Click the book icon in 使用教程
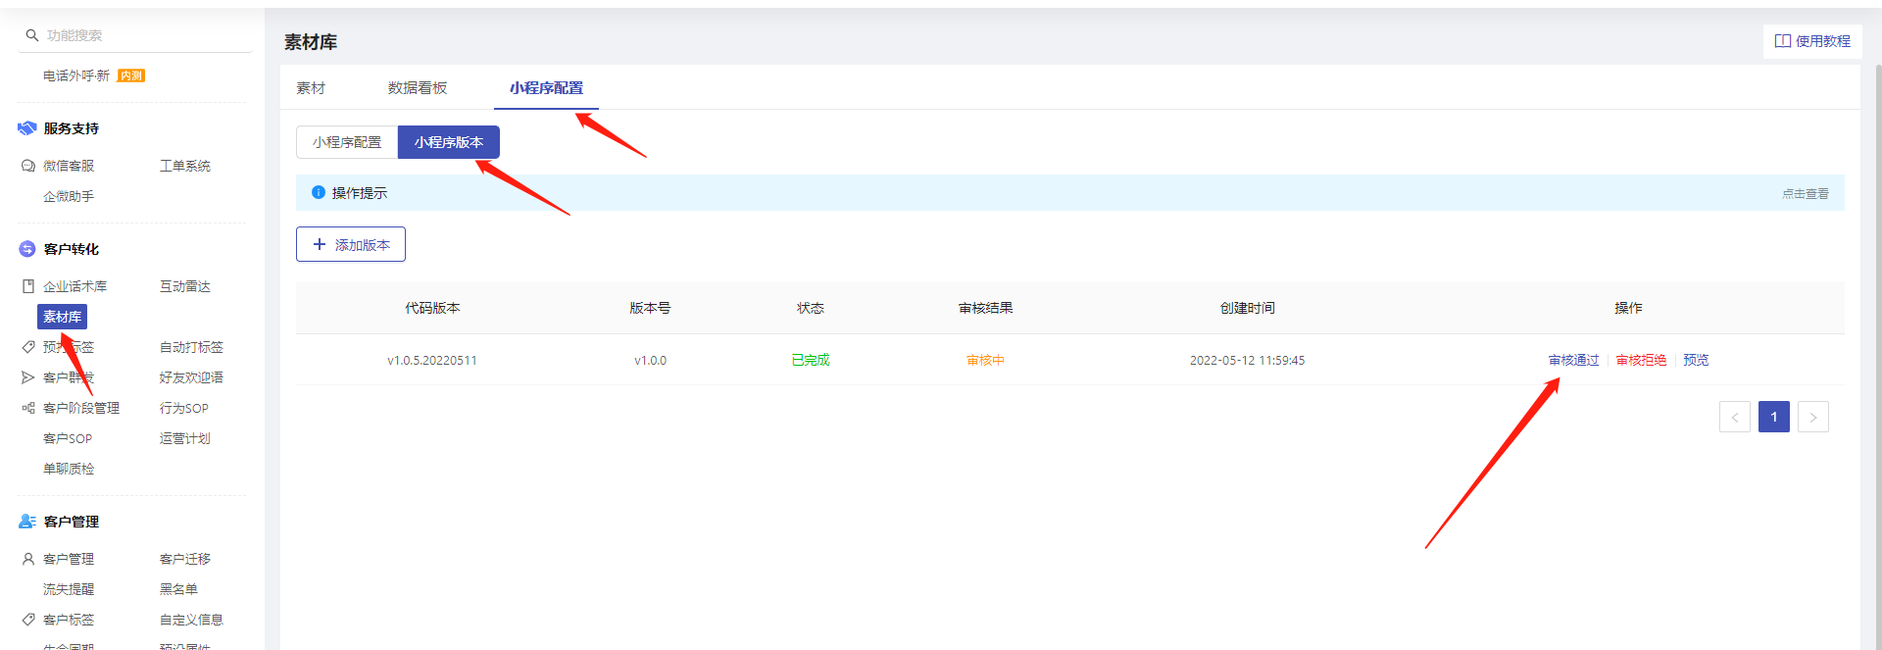This screenshot has width=1882, height=650. pos(1783,41)
